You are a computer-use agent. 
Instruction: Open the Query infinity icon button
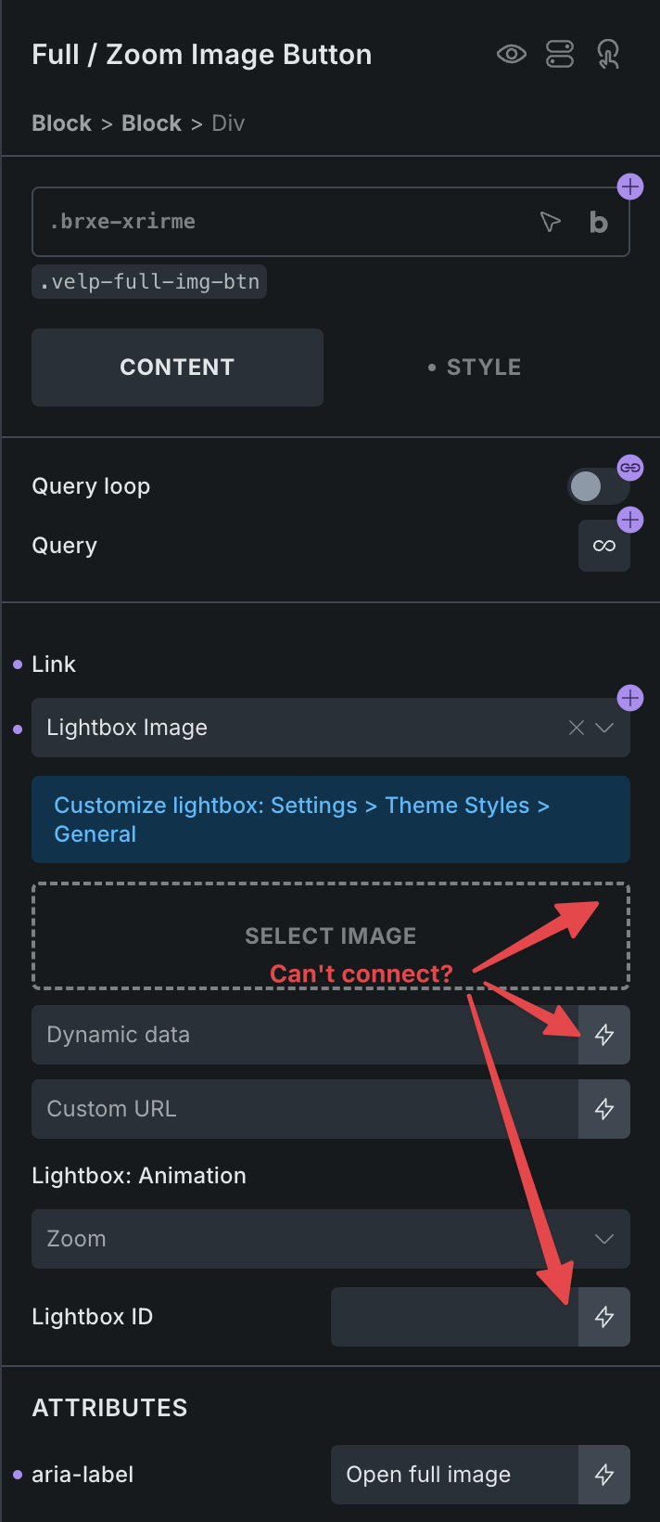604,546
